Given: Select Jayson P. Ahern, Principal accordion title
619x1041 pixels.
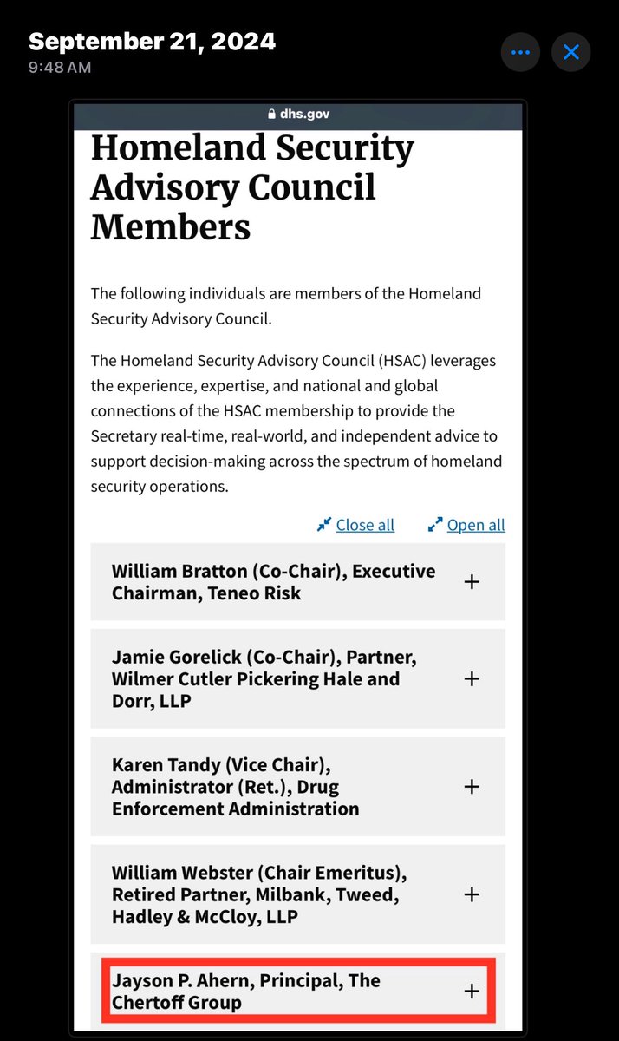Looking at the screenshot, I should pyautogui.click(x=246, y=991).
